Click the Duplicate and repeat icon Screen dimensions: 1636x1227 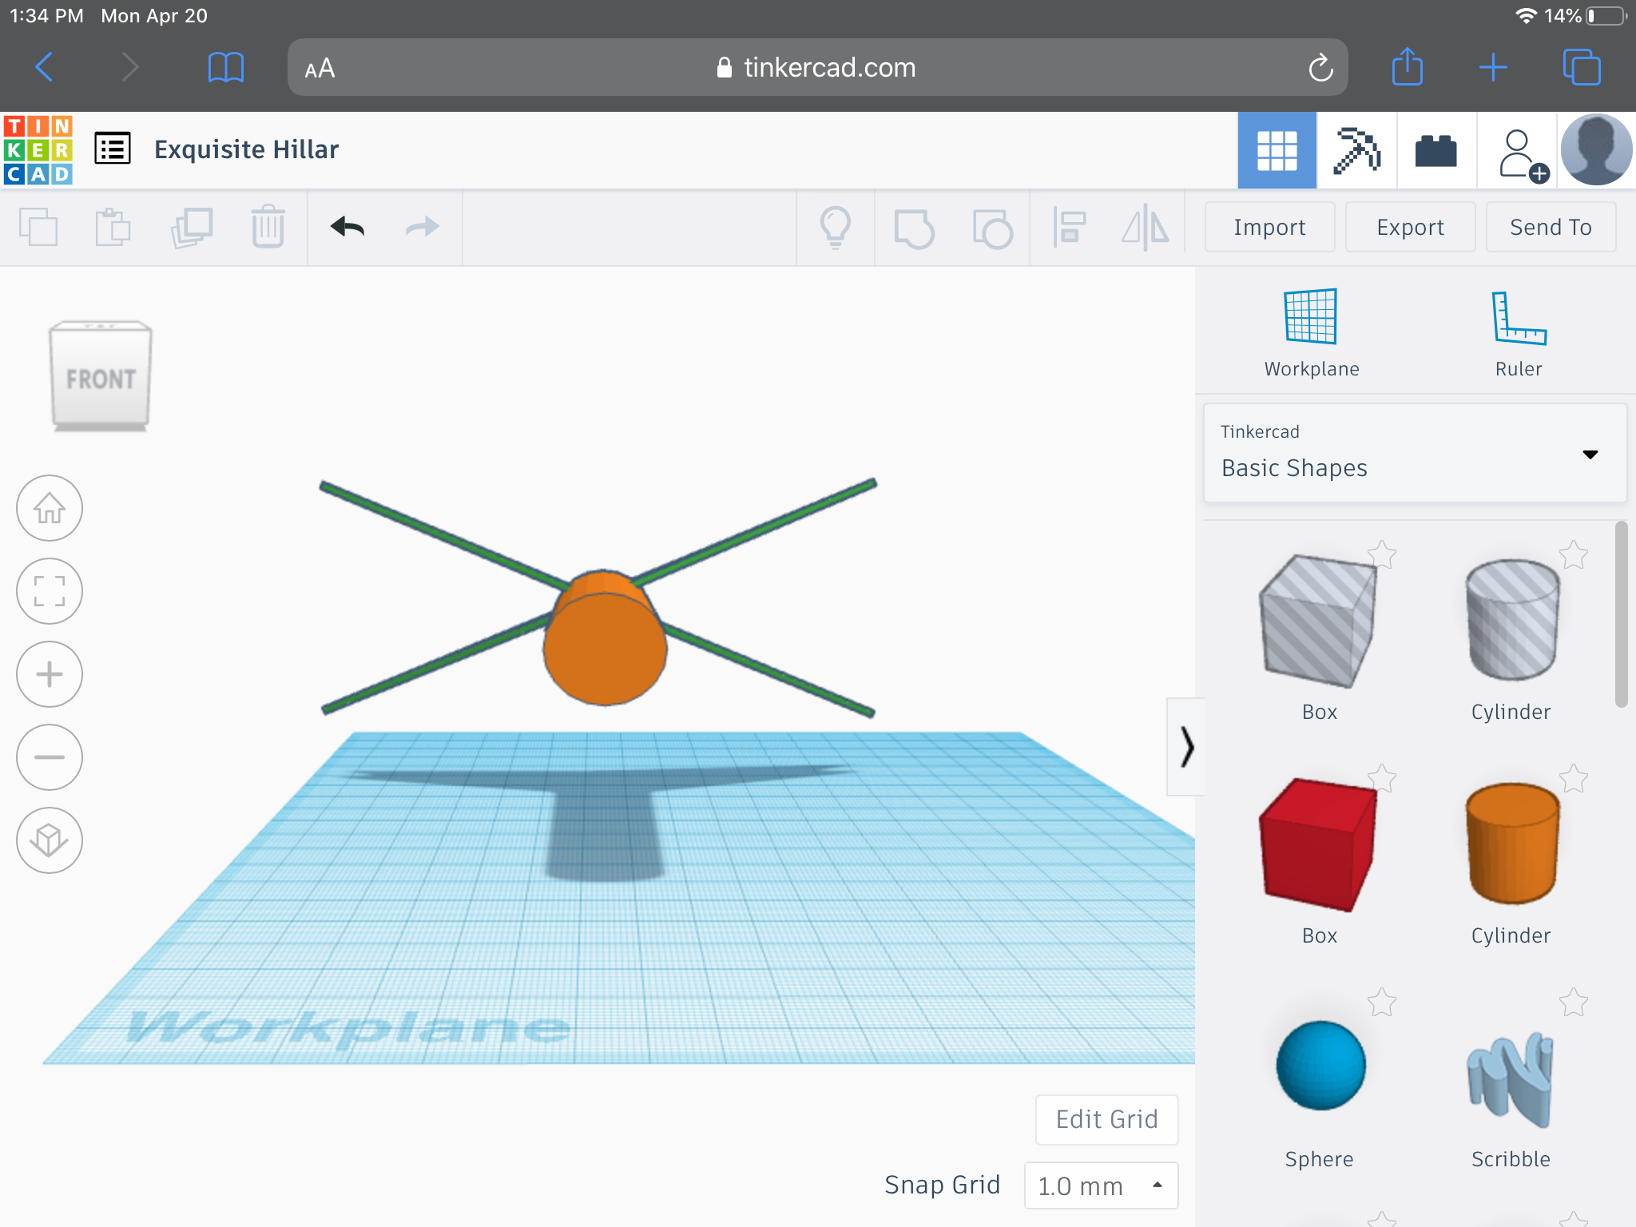tap(192, 227)
